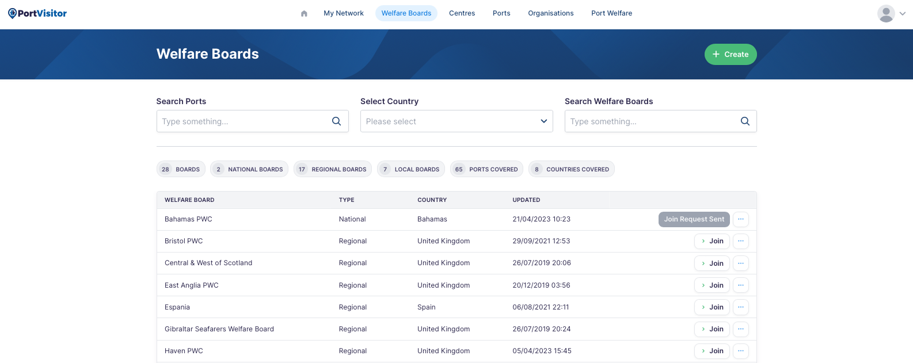Open the Bristol PWC row name
Image resolution: width=913 pixels, height=363 pixels.
pos(184,241)
